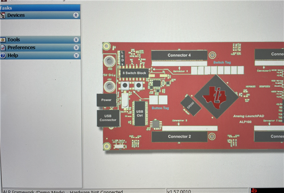Open the Devices section header
This screenshot has width=284, height=193.
[40, 15]
